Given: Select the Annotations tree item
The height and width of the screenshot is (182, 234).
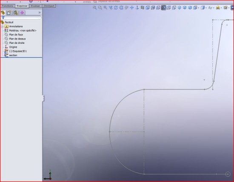Looking at the screenshot, I should (x=16, y=26).
